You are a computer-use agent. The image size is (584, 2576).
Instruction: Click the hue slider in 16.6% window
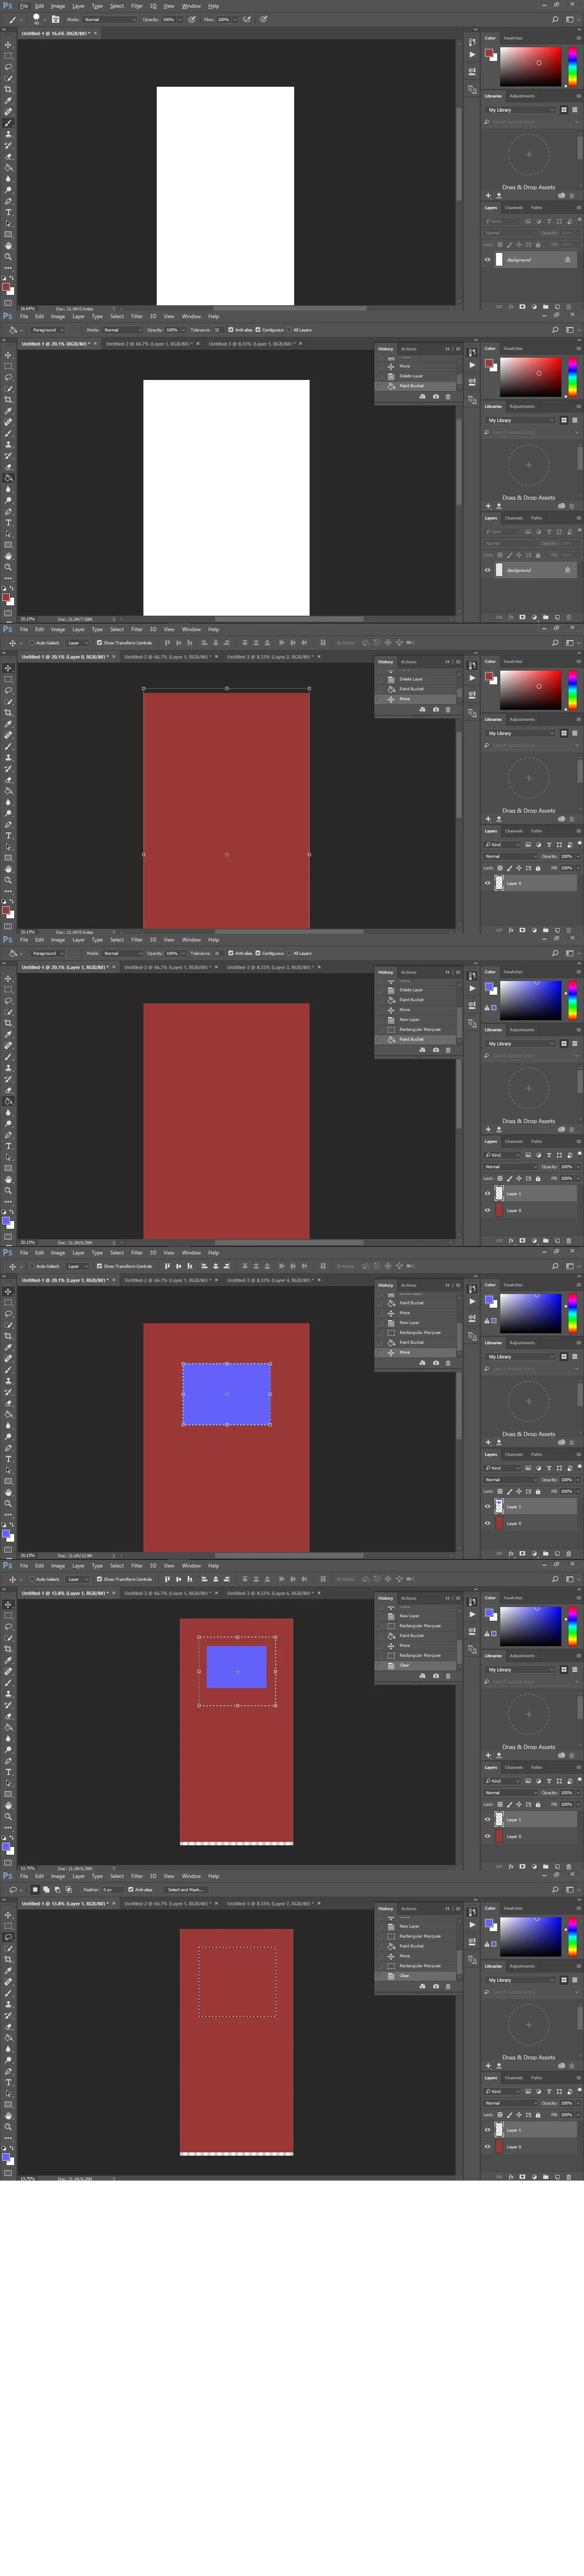(x=573, y=66)
